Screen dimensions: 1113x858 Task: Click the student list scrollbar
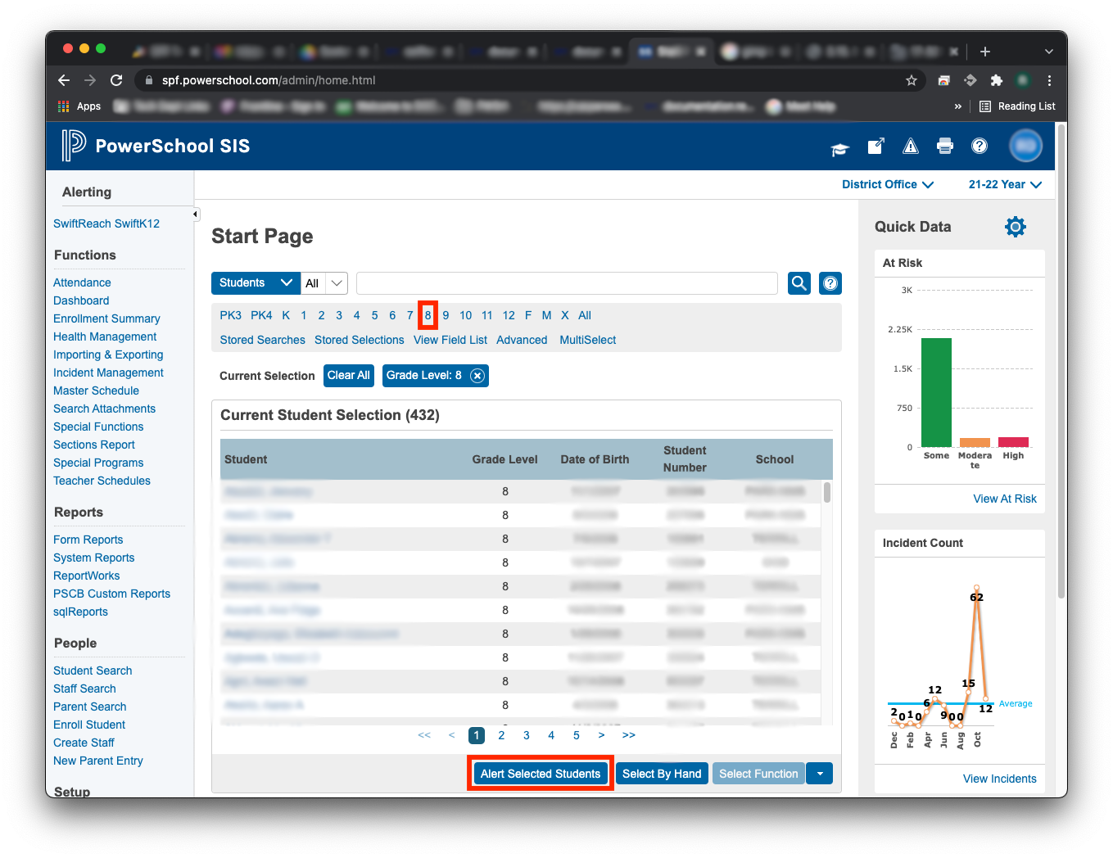[827, 492]
